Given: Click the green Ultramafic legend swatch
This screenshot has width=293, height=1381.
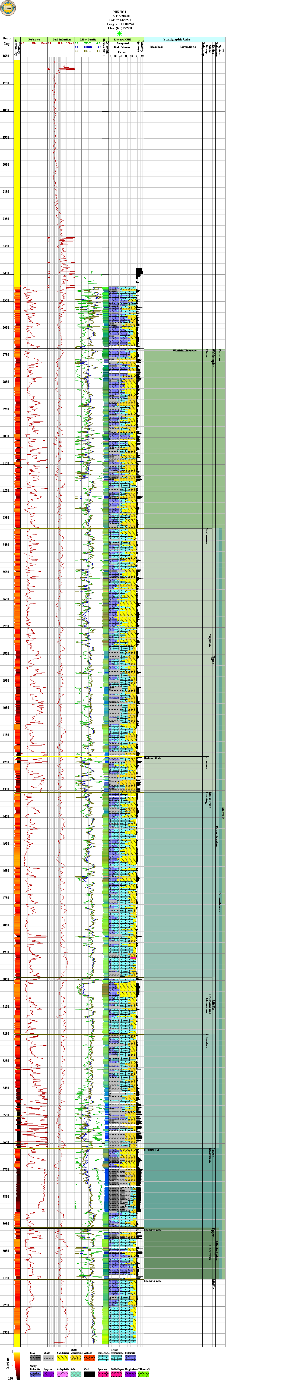Looking at the screenshot, I should (143, 1374).
